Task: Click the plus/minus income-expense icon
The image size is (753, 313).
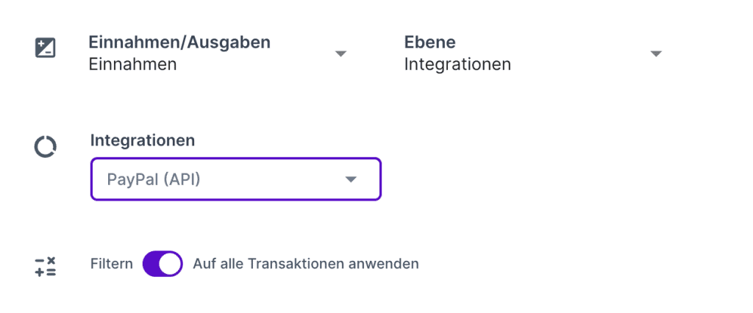Action: click(x=46, y=48)
